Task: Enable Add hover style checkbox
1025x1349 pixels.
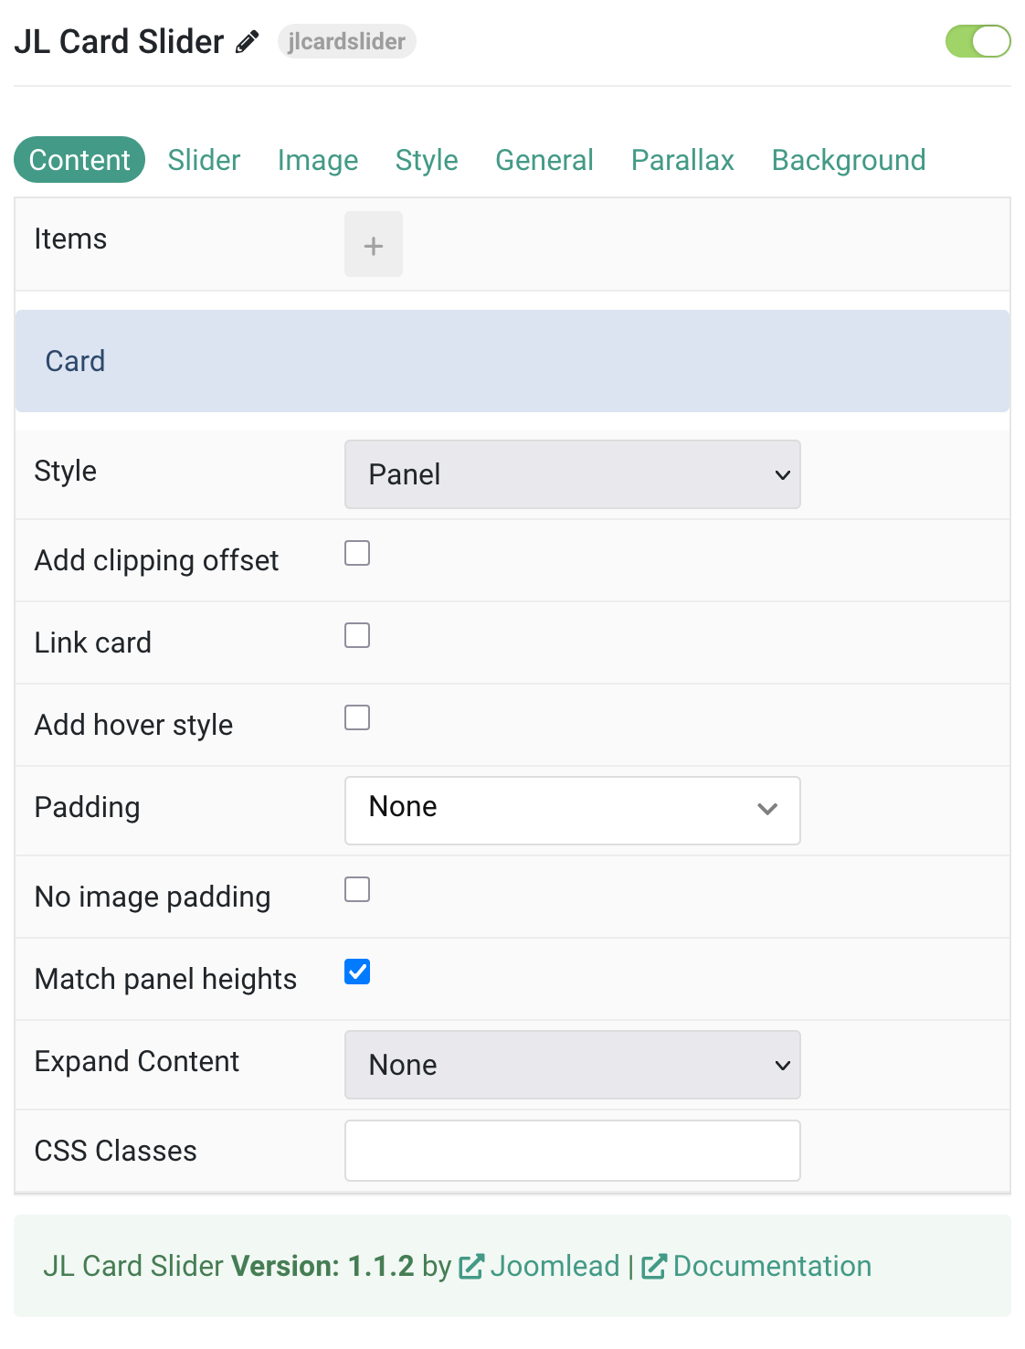Action: click(357, 717)
